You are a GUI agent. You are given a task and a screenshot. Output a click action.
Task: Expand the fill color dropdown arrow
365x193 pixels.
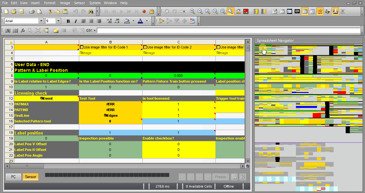click(133, 21)
